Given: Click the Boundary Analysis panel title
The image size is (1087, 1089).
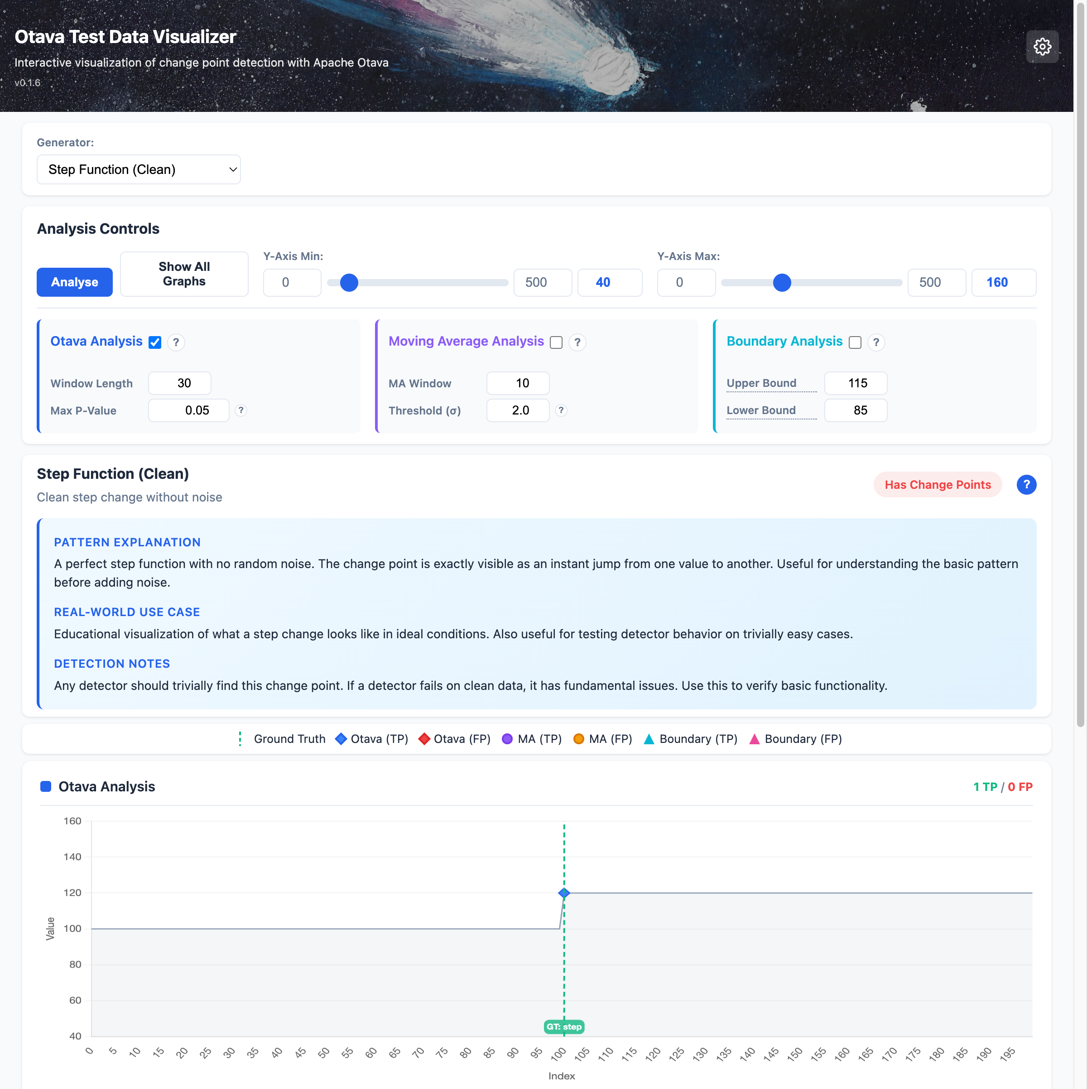Looking at the screenshot, I should coord(784,342).
